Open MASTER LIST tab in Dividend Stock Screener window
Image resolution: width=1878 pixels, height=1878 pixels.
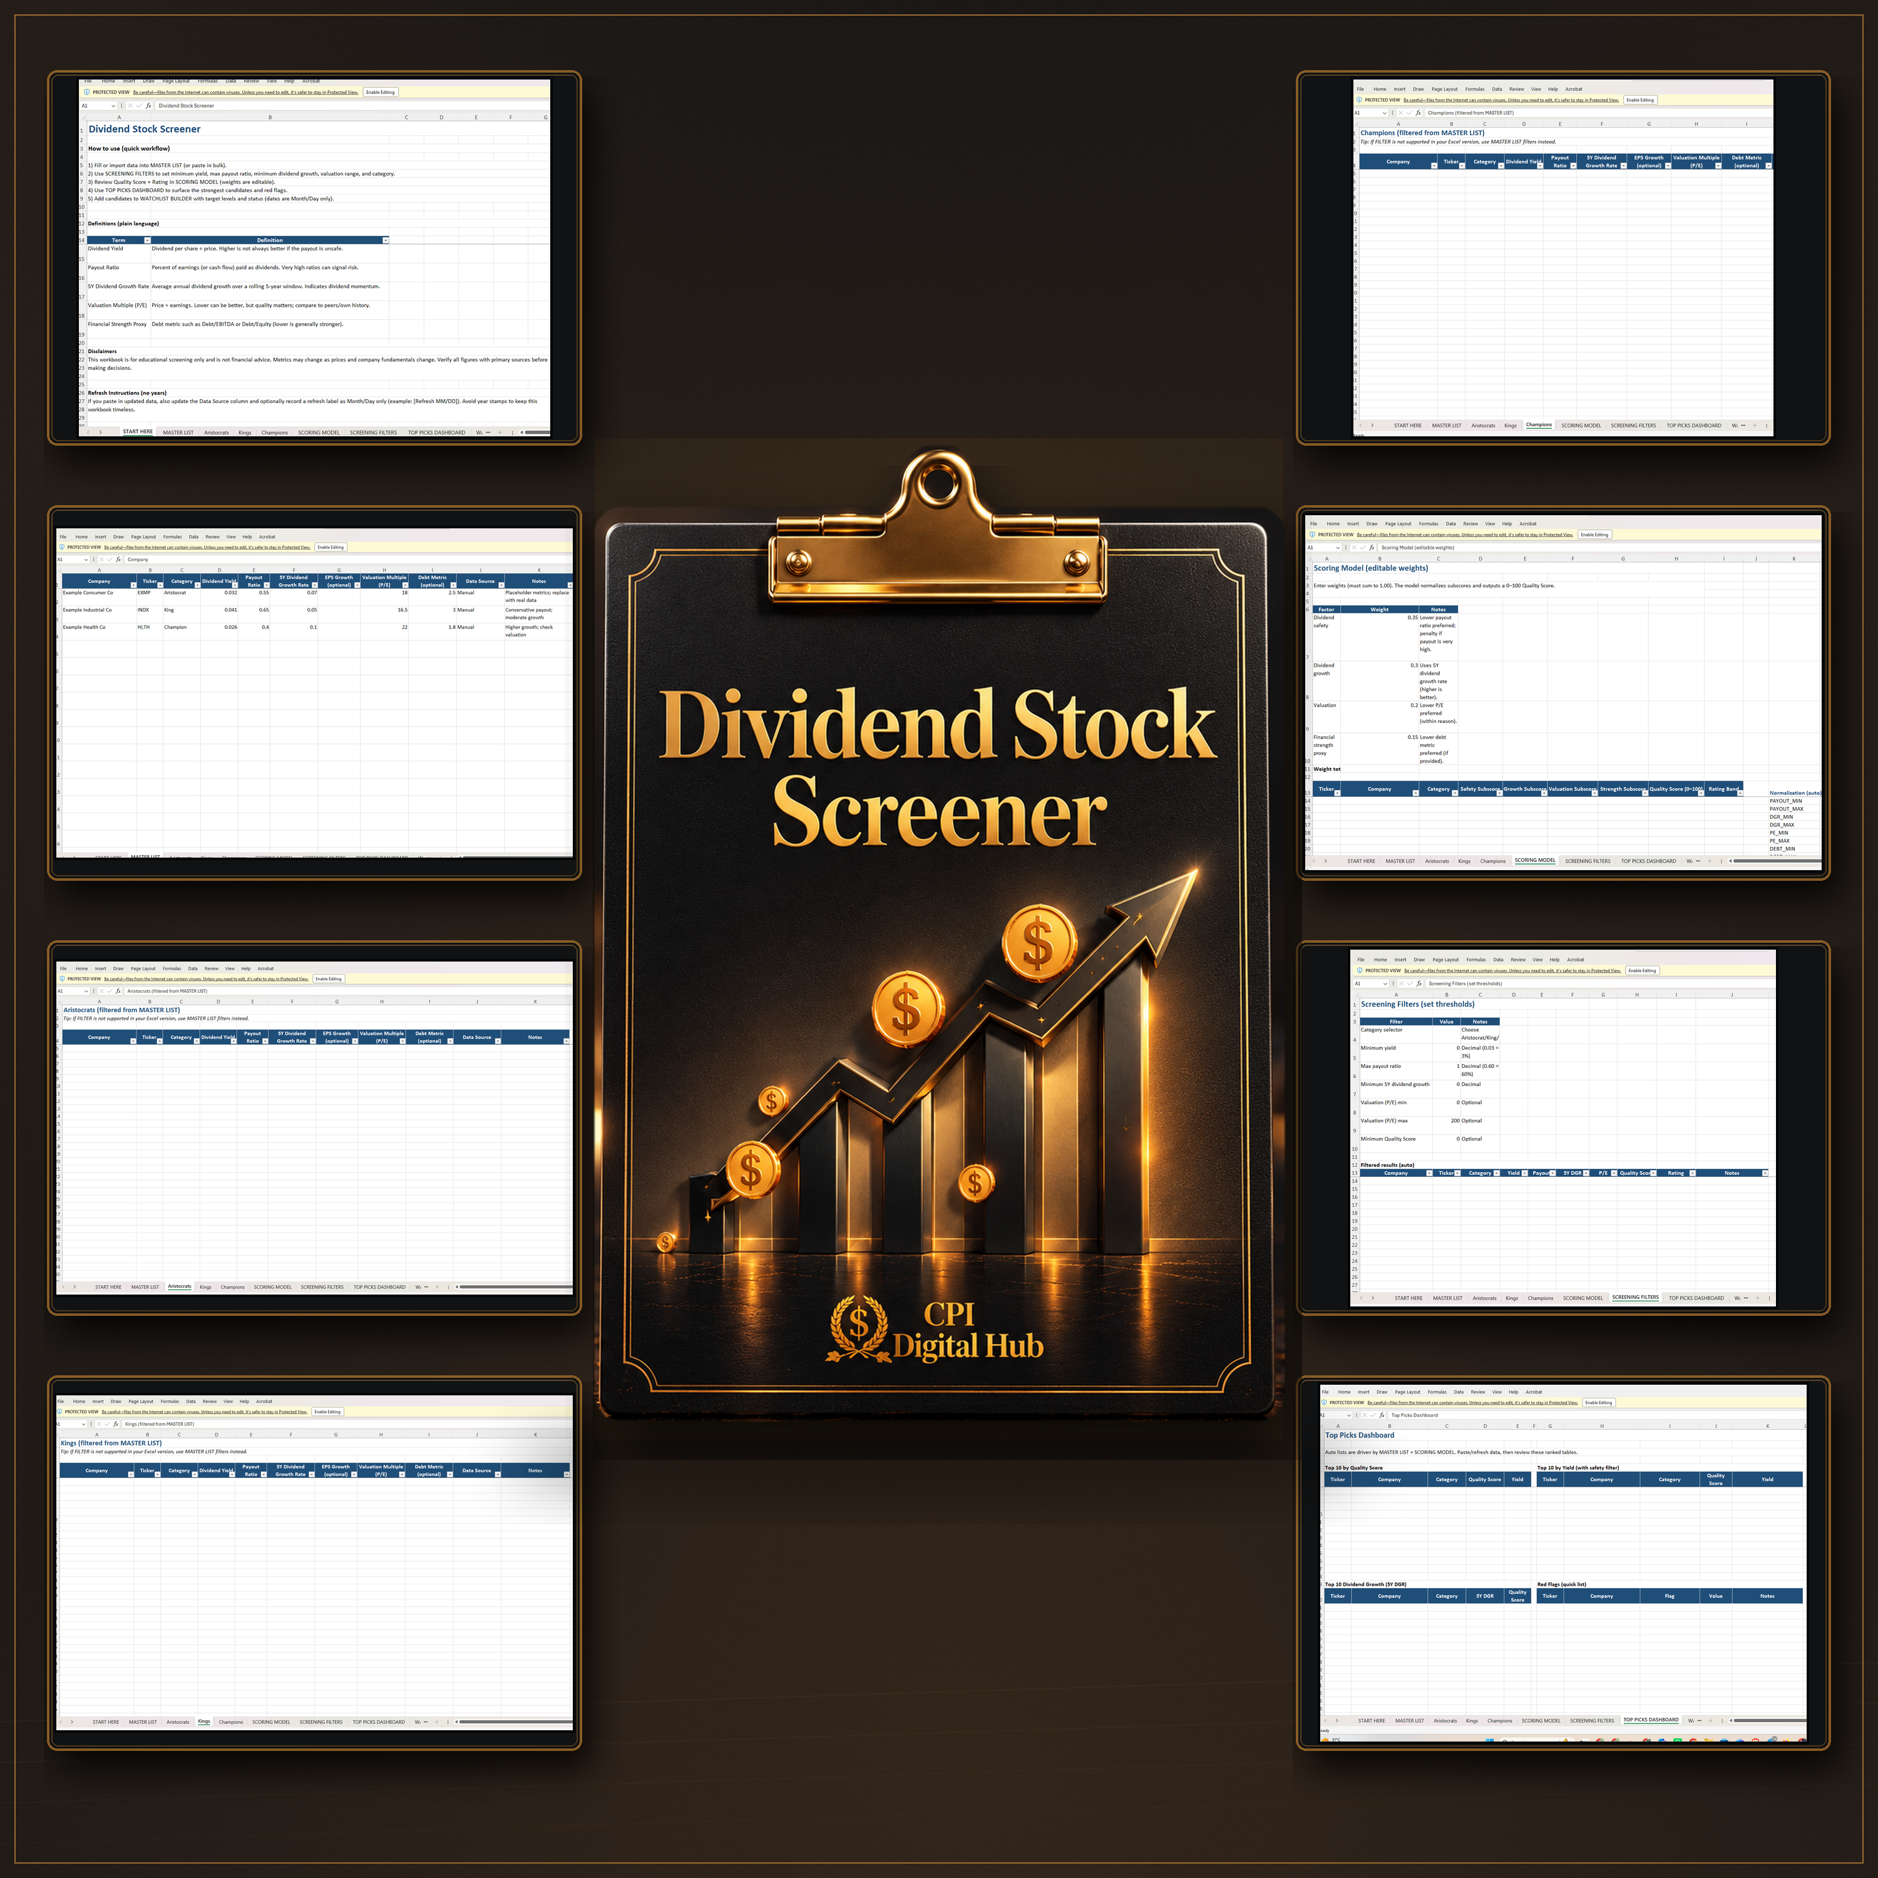[178, 433]
